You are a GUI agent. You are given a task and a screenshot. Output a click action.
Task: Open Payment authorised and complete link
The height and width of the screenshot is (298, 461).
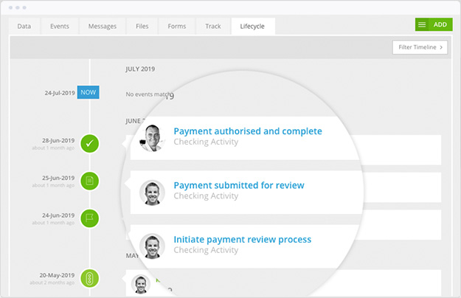247,131
